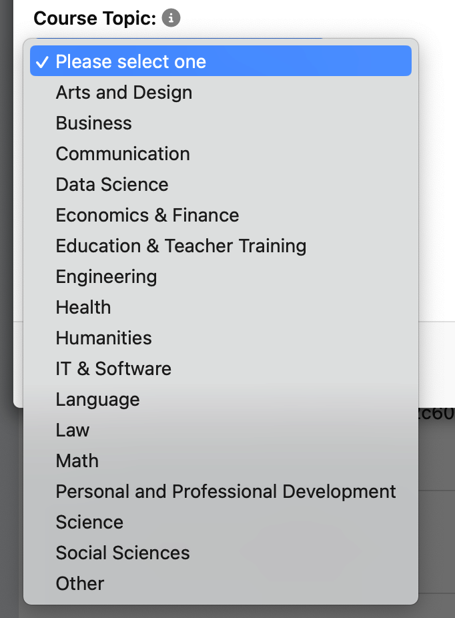Screen dimensions: 455x618
Task: Click the Course Topic info icon
Action: coord(171,18)
